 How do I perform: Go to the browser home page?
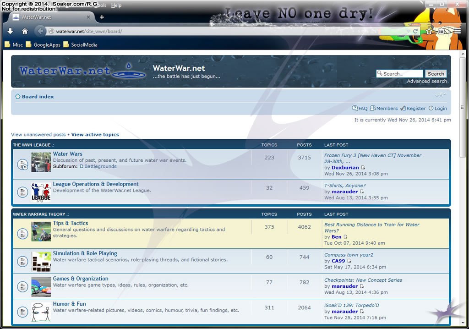(25, 31)
